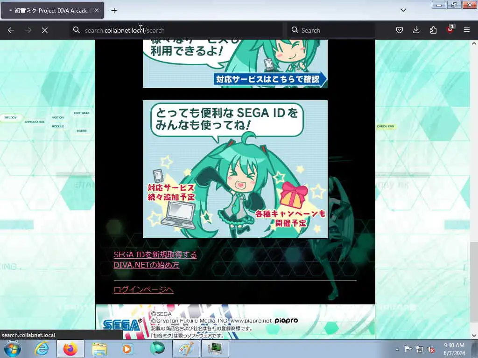Click the Search box in toolbar

coord(331,30)
